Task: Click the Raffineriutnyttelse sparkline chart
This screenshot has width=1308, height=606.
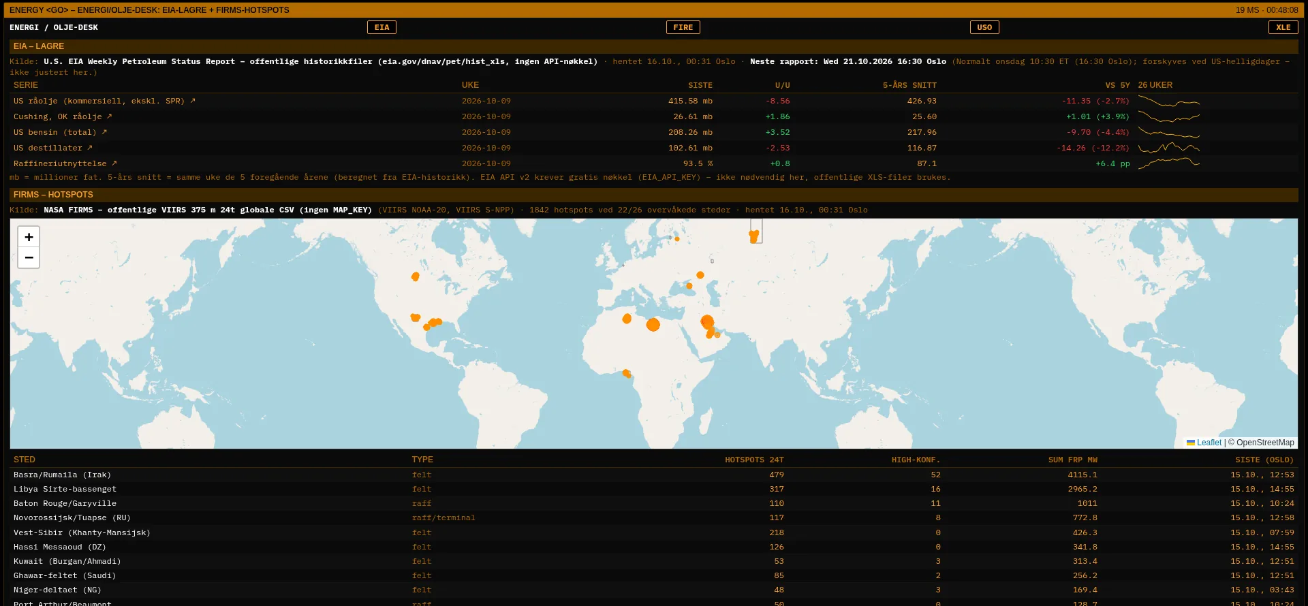Action: click(x=1169, y=163)
